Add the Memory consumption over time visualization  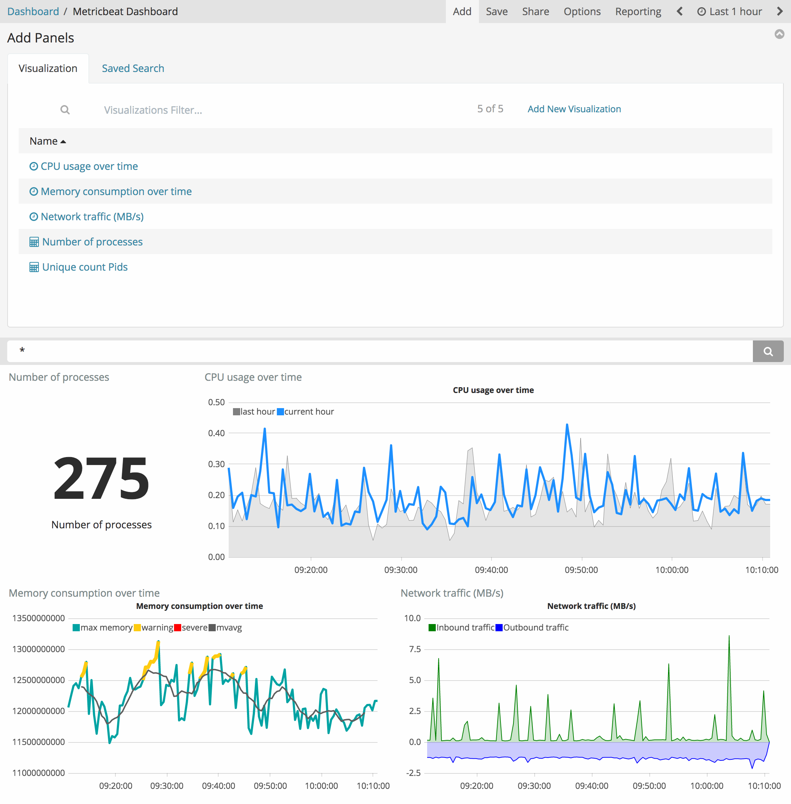(x=116, y=191)
